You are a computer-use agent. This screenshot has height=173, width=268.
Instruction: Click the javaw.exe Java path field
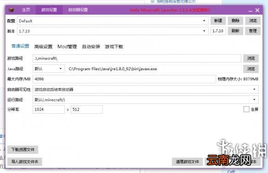pyautogui.click(x=154, y=69)
